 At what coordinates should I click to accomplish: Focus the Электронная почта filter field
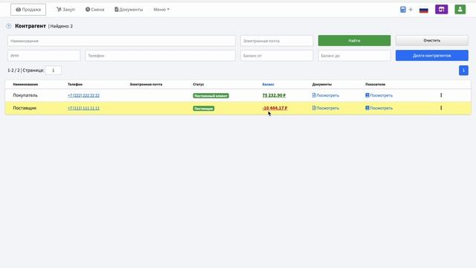point(277,41)
